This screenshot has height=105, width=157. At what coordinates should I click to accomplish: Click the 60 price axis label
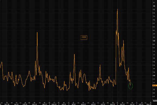(154, 41)
